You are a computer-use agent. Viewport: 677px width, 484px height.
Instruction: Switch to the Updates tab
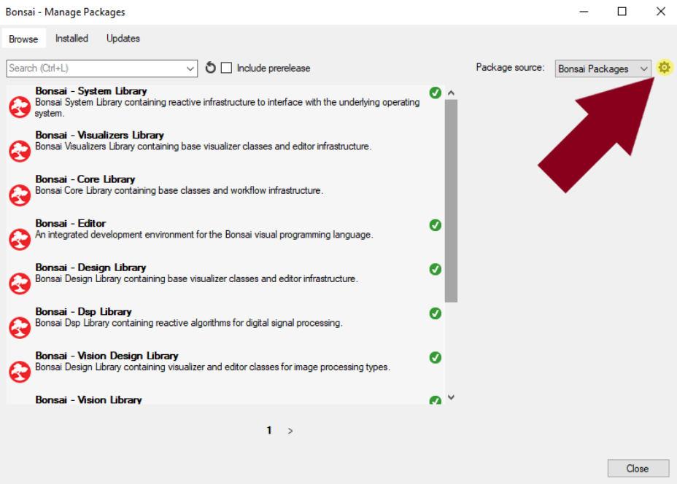(x=123, y=39)
